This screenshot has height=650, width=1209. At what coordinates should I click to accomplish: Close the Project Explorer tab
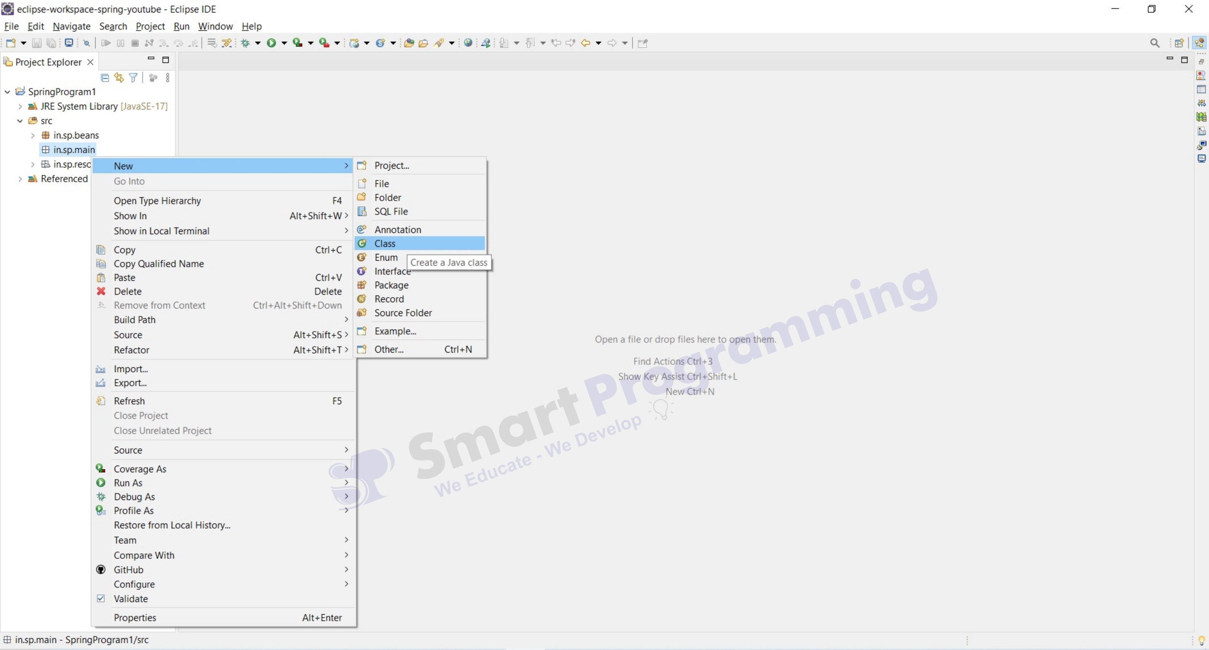point(91,62)
